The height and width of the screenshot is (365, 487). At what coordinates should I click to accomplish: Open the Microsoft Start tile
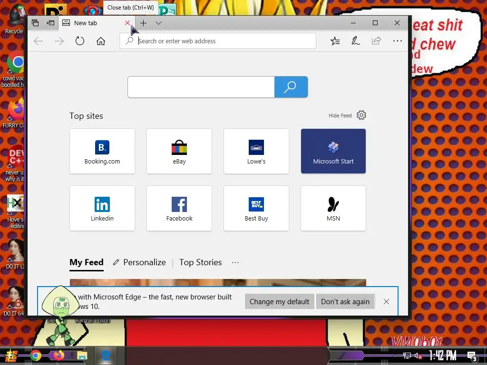point(333,151)
